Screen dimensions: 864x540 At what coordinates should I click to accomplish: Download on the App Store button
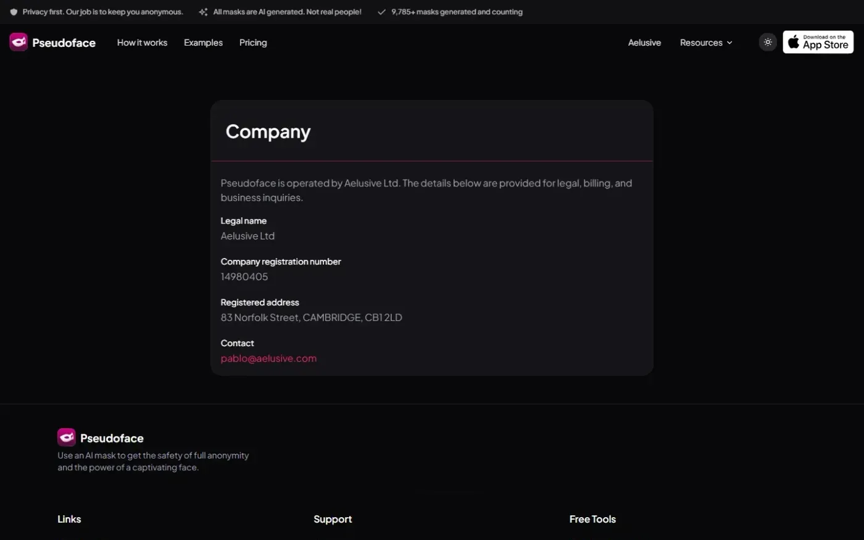pos(818,42)
